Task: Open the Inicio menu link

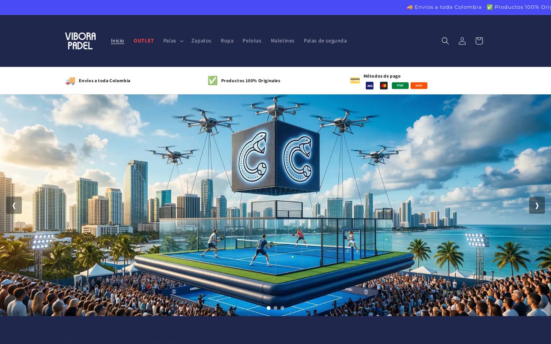Action: tap(117, 41)
